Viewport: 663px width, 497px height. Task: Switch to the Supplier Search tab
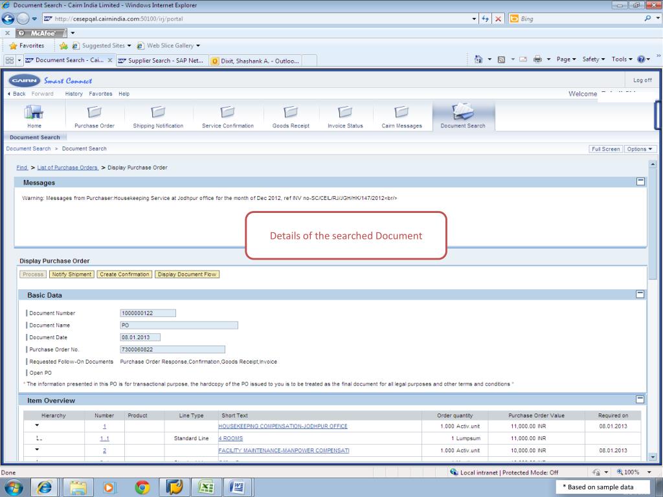point(163,61)
